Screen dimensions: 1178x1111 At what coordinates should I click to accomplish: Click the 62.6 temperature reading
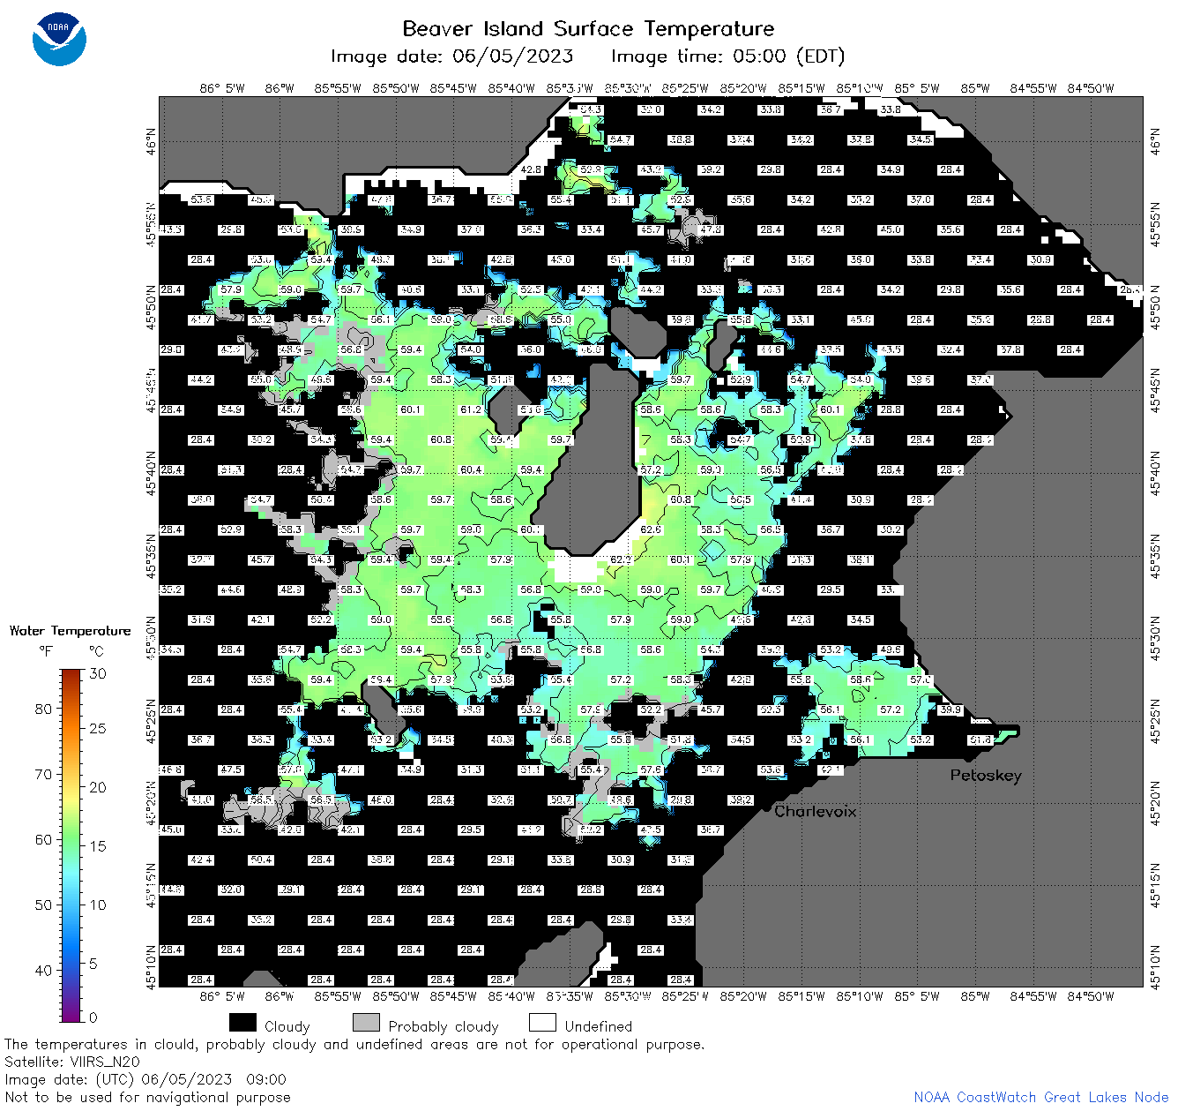(651, 529)
